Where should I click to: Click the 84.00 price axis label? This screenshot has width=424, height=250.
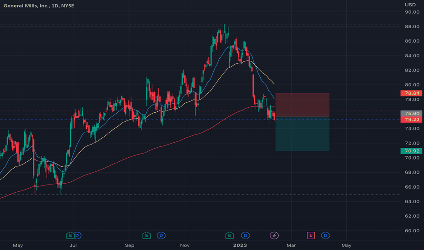412,55
